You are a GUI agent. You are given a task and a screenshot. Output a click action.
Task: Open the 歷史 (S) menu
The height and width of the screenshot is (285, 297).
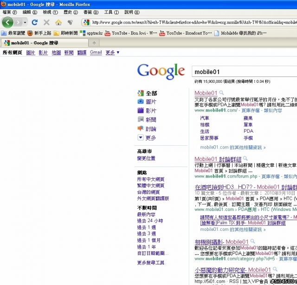click(x=71, y=12)
